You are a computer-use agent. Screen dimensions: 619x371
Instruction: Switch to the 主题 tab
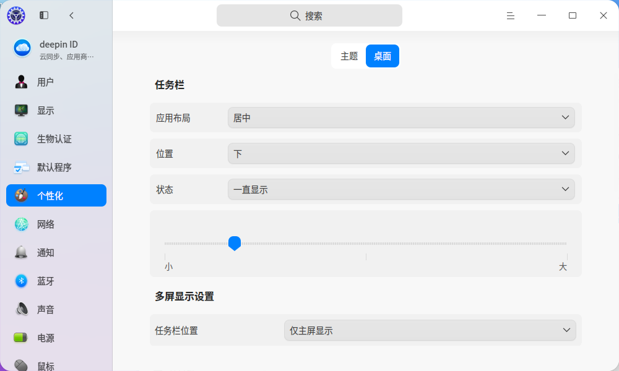click(x=349, y=56)
